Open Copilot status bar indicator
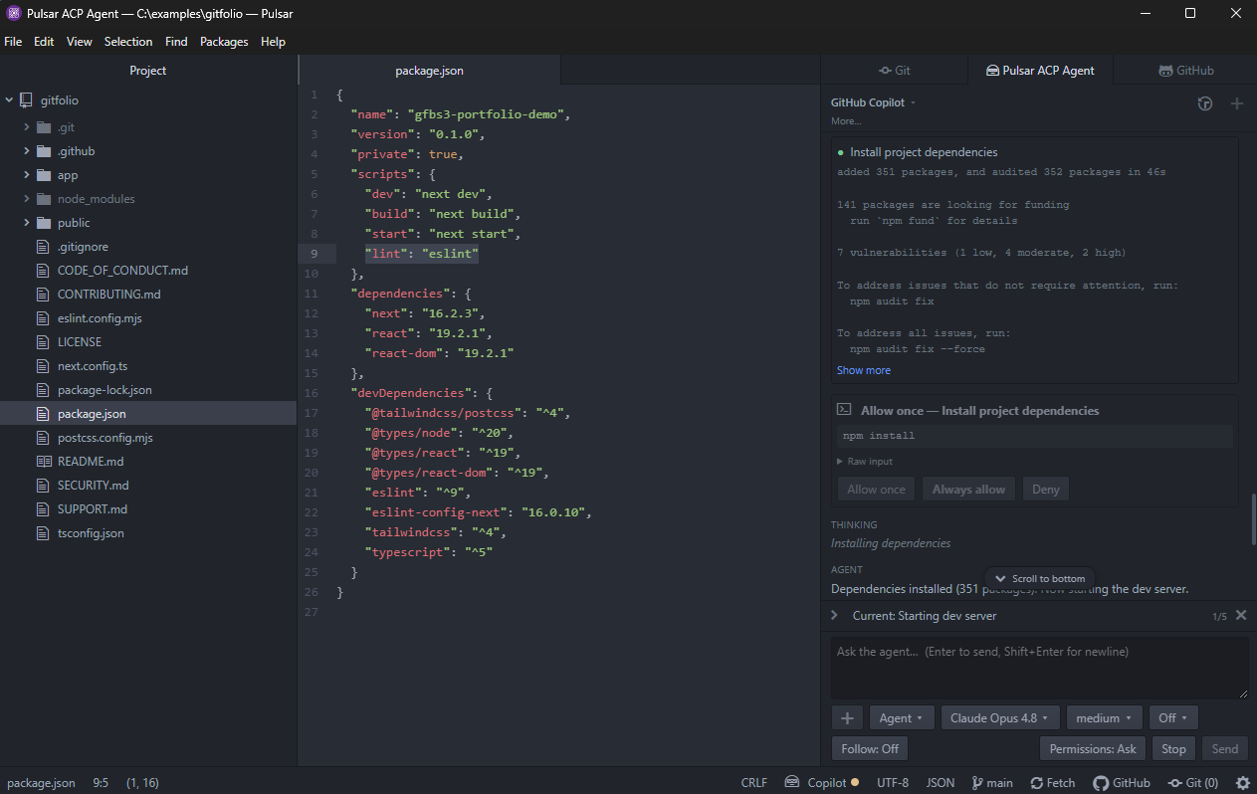 pyautogui.click(x=821, y=783)
